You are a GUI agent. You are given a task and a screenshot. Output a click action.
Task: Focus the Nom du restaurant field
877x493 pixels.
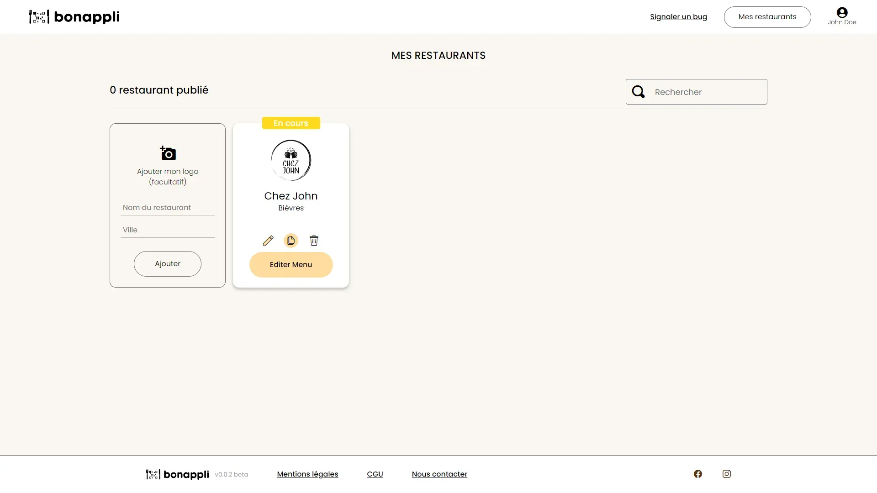tap(168, 208)
